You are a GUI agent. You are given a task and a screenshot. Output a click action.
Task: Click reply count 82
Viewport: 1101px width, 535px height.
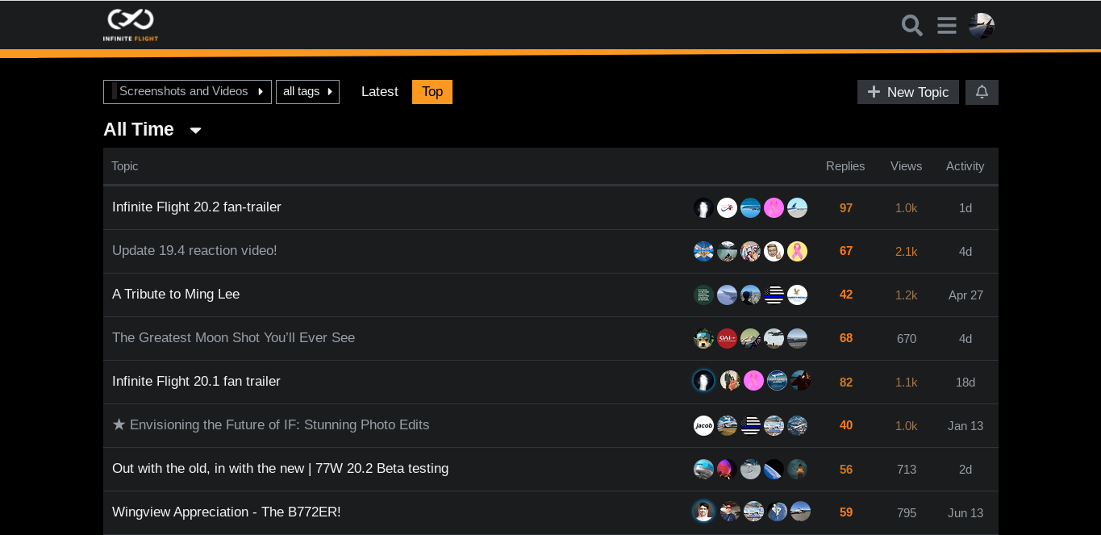[x=846, y=382]
